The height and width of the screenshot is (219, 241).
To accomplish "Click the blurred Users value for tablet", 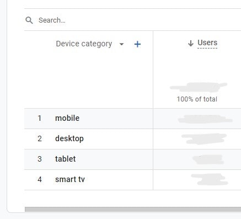I will coord(208,159).
